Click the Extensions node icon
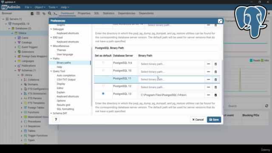The image size is (272, 153). coord(19,52)
